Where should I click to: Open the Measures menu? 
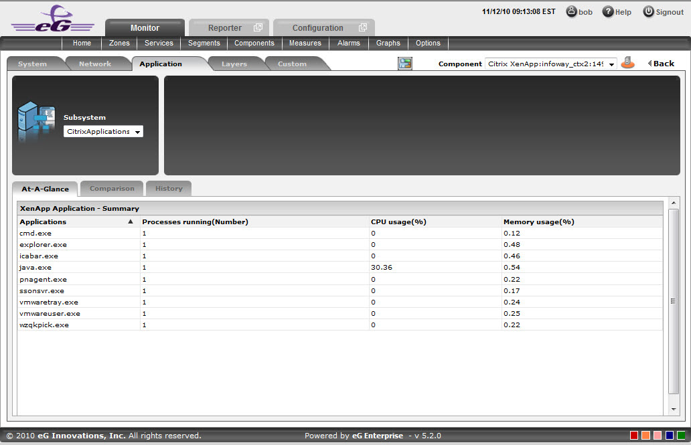(x=305, y=43)
